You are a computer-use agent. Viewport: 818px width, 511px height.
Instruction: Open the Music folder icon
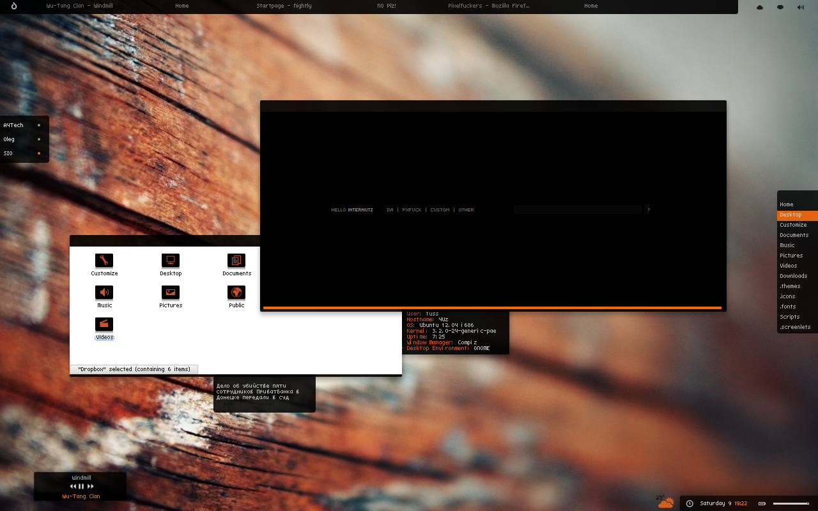tap(104, 293)
